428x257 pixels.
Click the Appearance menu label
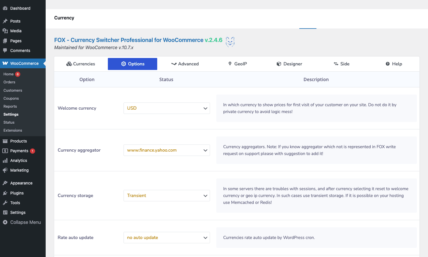click(21, 183)
